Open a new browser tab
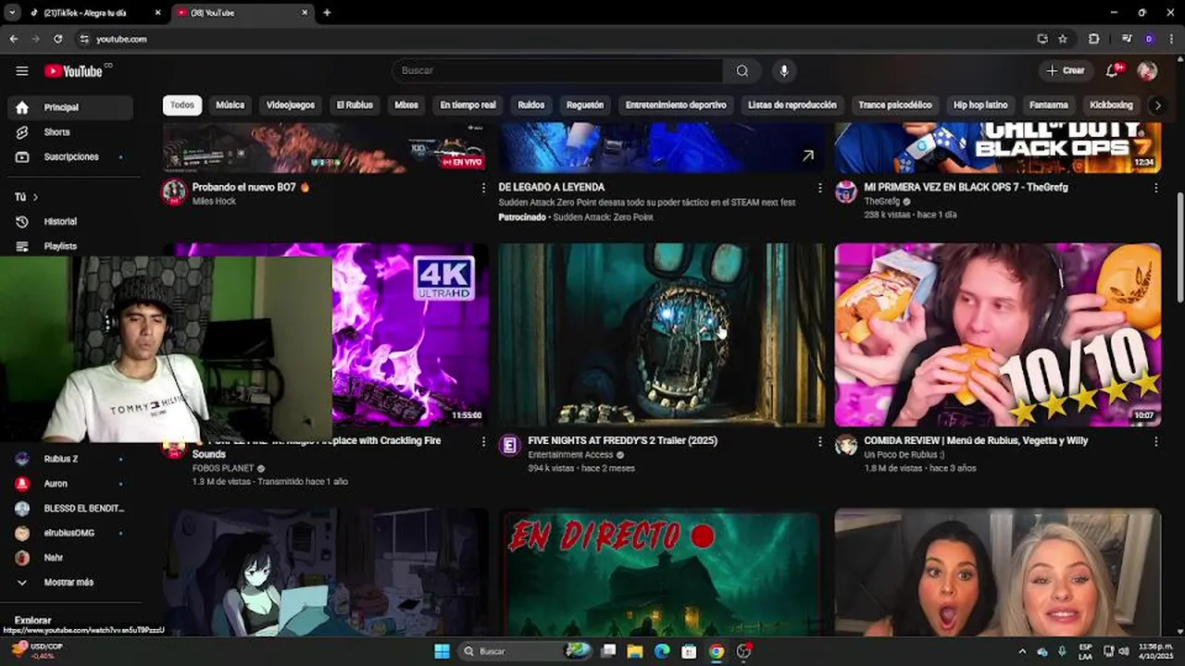Screen dimensions: 1185x666 point(327,13)
